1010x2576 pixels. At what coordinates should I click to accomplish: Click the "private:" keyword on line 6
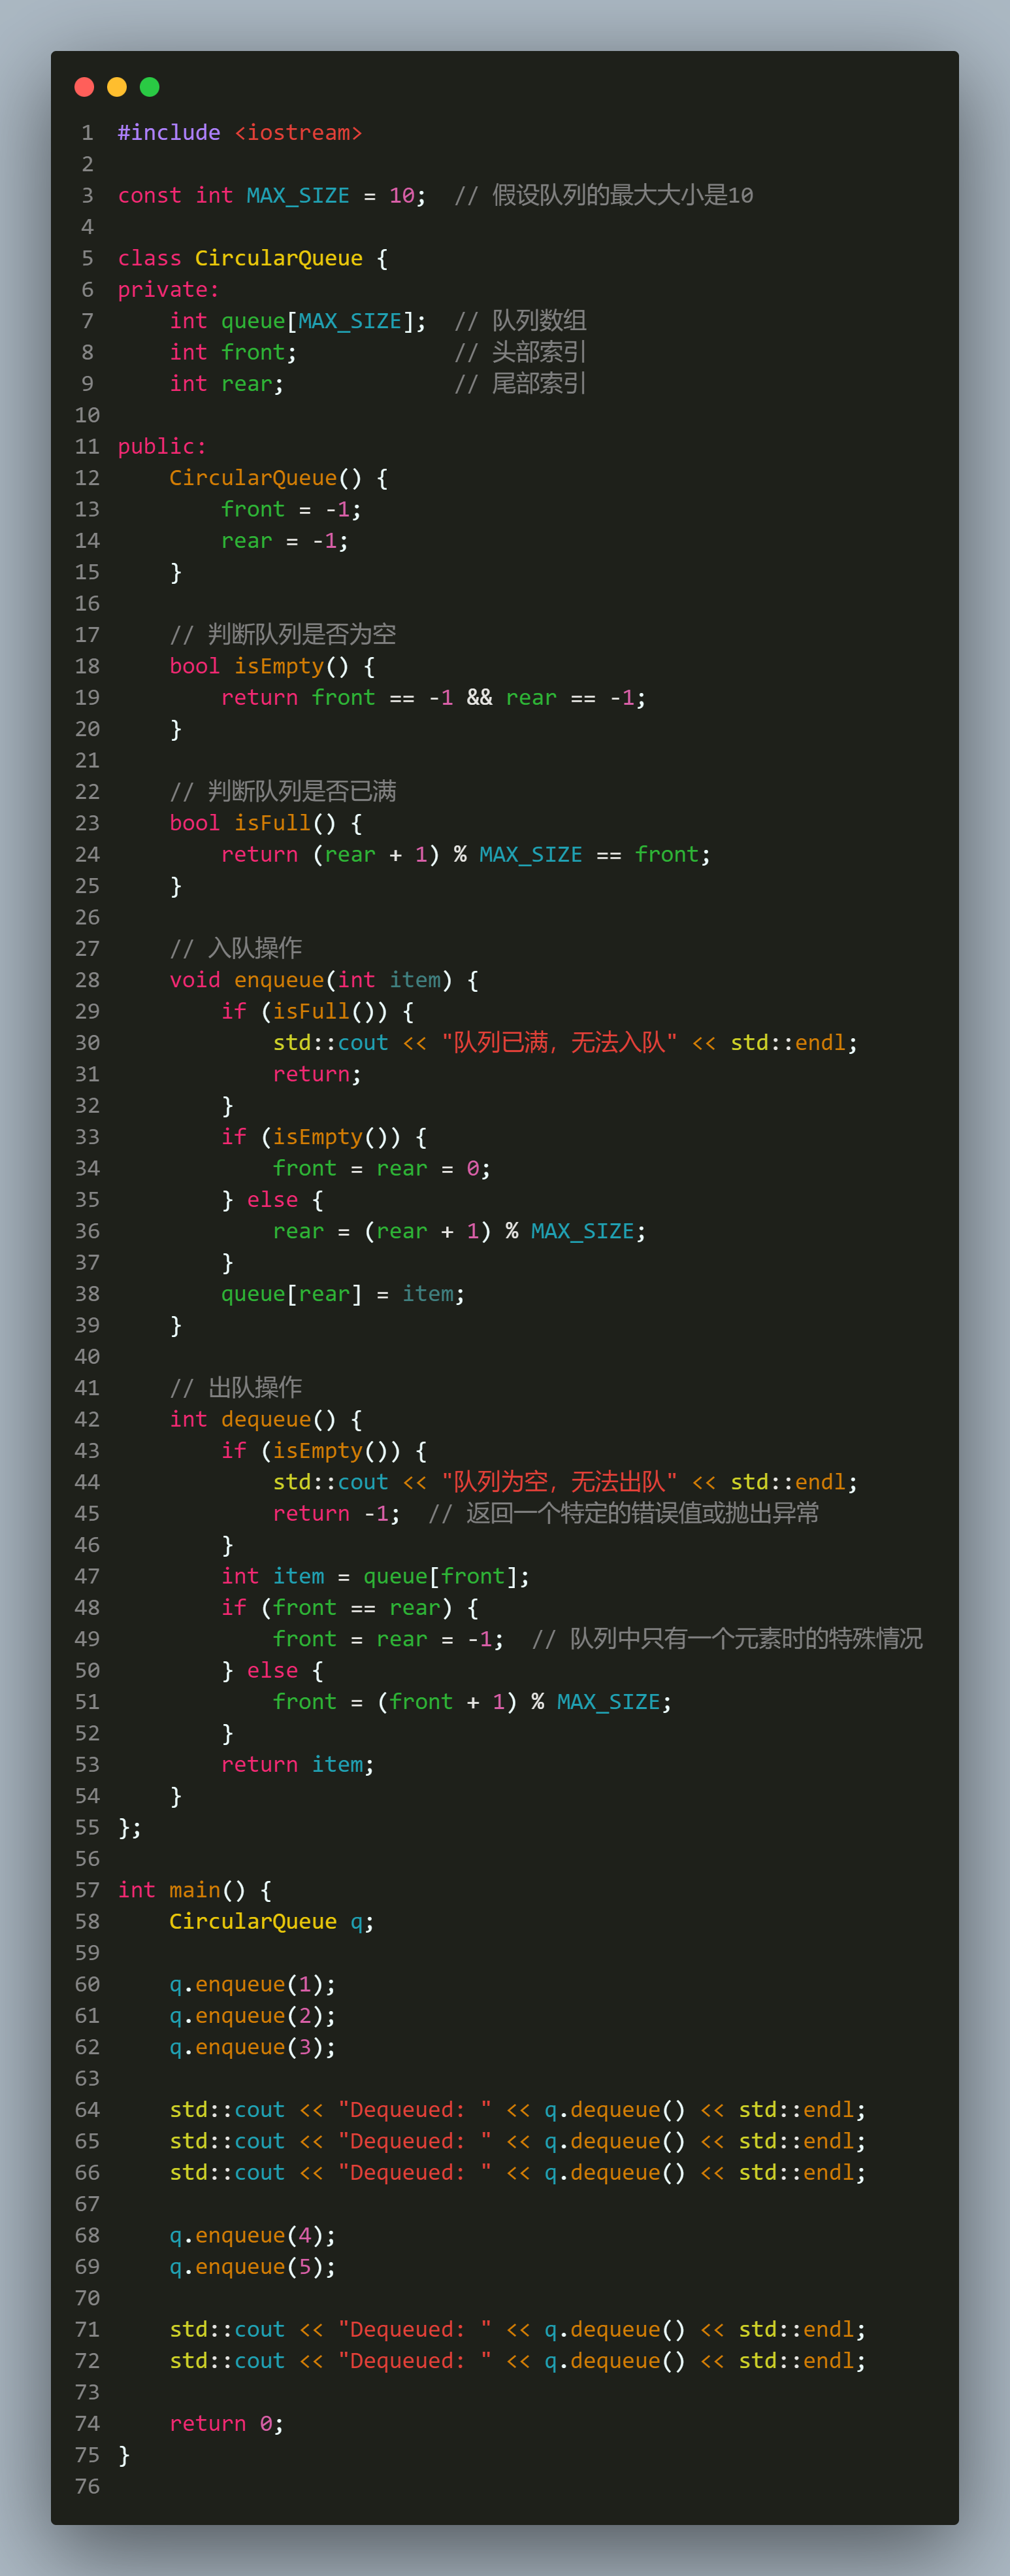coord(169,290)
